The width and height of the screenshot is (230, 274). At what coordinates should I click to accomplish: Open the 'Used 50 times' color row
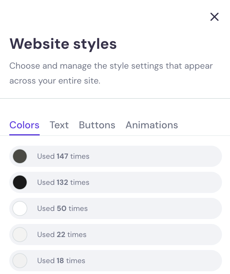coord(124,208)
